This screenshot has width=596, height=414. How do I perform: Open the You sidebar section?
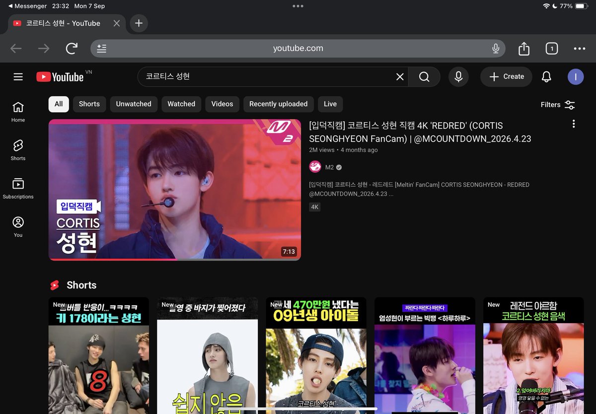[x=18, y=227]
